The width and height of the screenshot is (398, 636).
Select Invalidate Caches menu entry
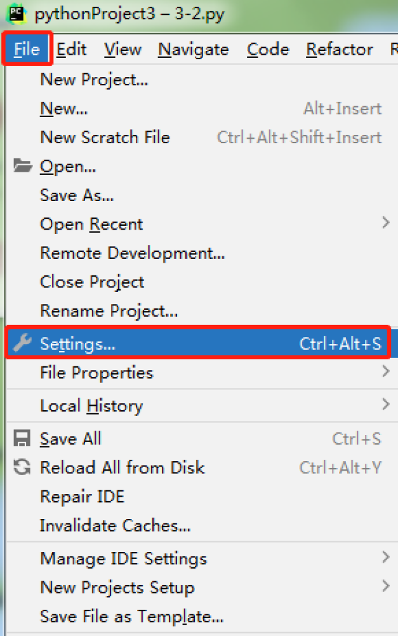[115, 525]
